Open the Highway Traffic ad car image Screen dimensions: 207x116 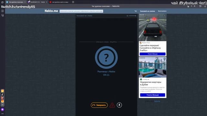(152, 27)
